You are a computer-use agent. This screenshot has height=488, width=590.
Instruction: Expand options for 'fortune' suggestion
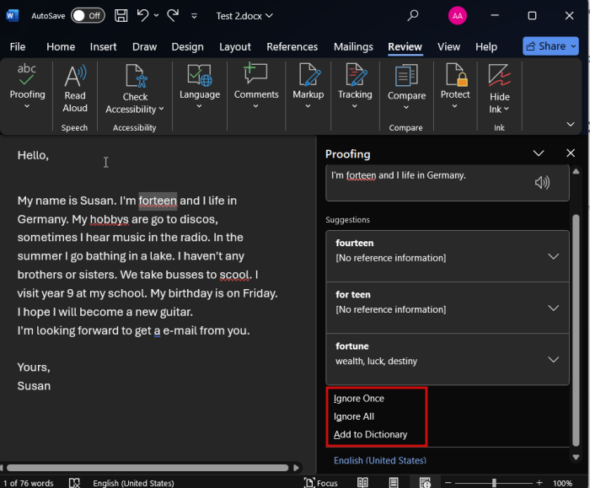pyautogui.click(x=553, y=360)
